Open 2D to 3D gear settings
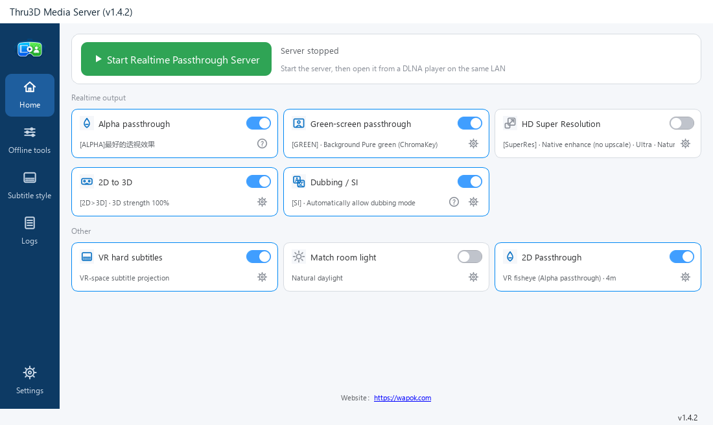 (262, 202)
